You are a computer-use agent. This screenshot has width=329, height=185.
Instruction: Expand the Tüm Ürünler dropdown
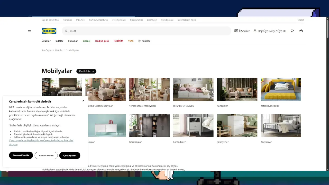[86, 71]
